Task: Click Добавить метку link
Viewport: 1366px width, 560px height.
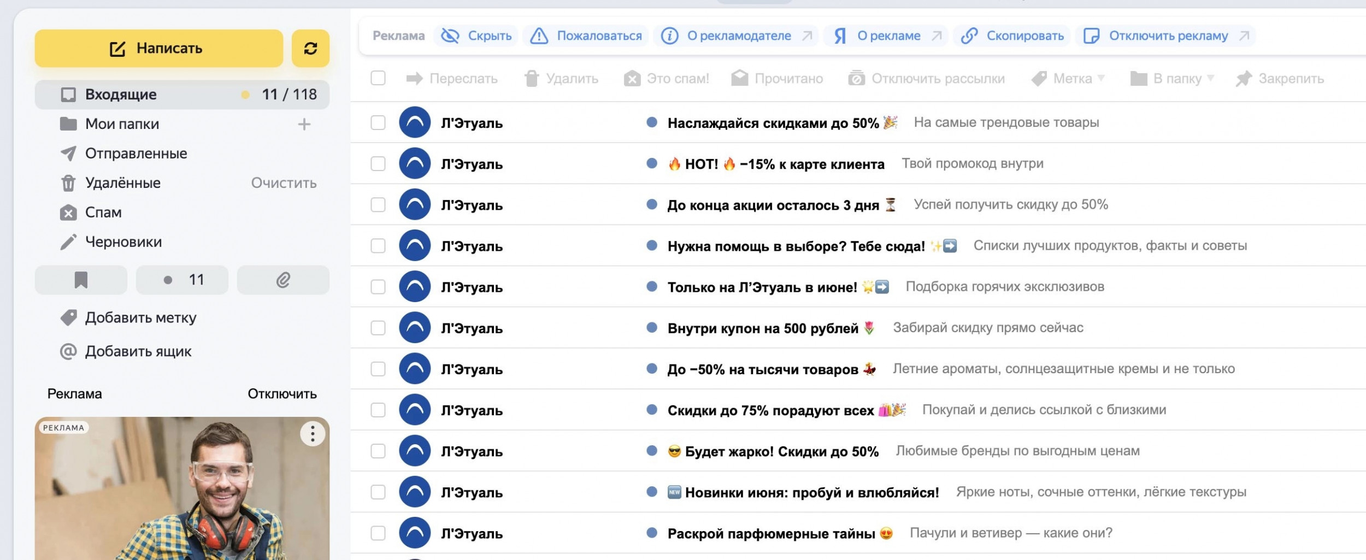Action: point(140,317)
